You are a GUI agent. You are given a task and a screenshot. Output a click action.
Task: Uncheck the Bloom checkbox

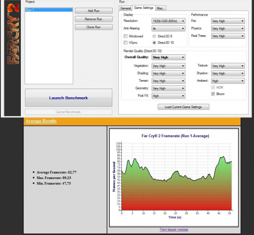point(213,94)
